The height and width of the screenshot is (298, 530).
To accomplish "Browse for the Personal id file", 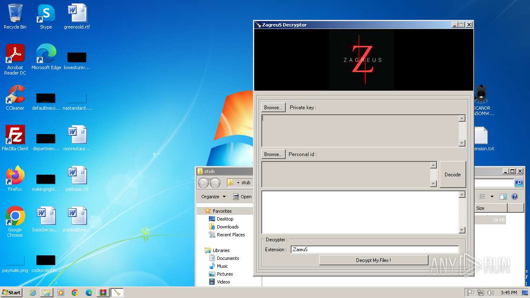I will coord(273,154).
